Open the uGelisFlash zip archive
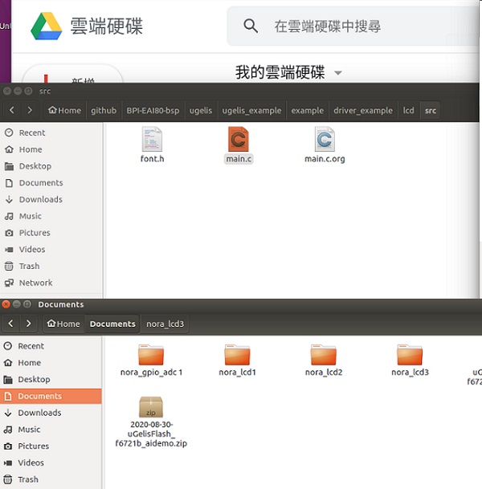The width and height of the screenshot is (482, 489). pos(151,408)
